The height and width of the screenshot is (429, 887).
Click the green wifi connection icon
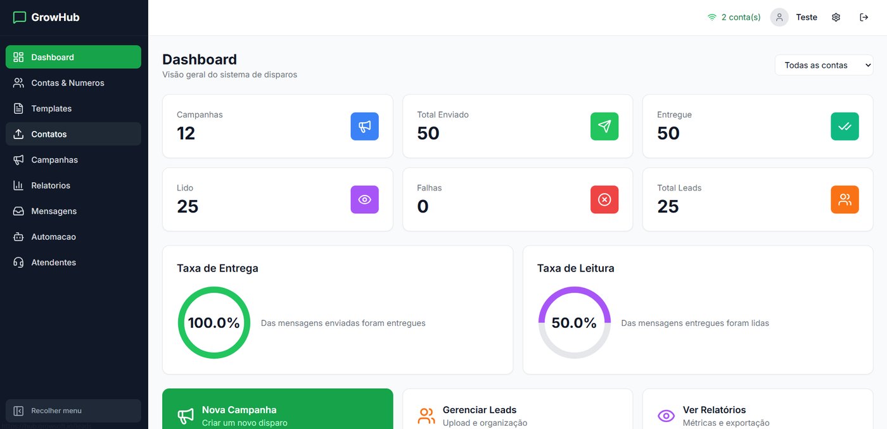(712, 17)
